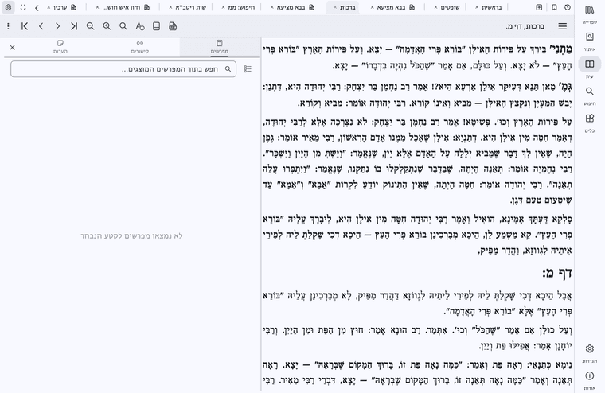605x393 pixels.
Task: Switch to the ערכין tab
Action: pyautogui.click(x=62, y=7)
